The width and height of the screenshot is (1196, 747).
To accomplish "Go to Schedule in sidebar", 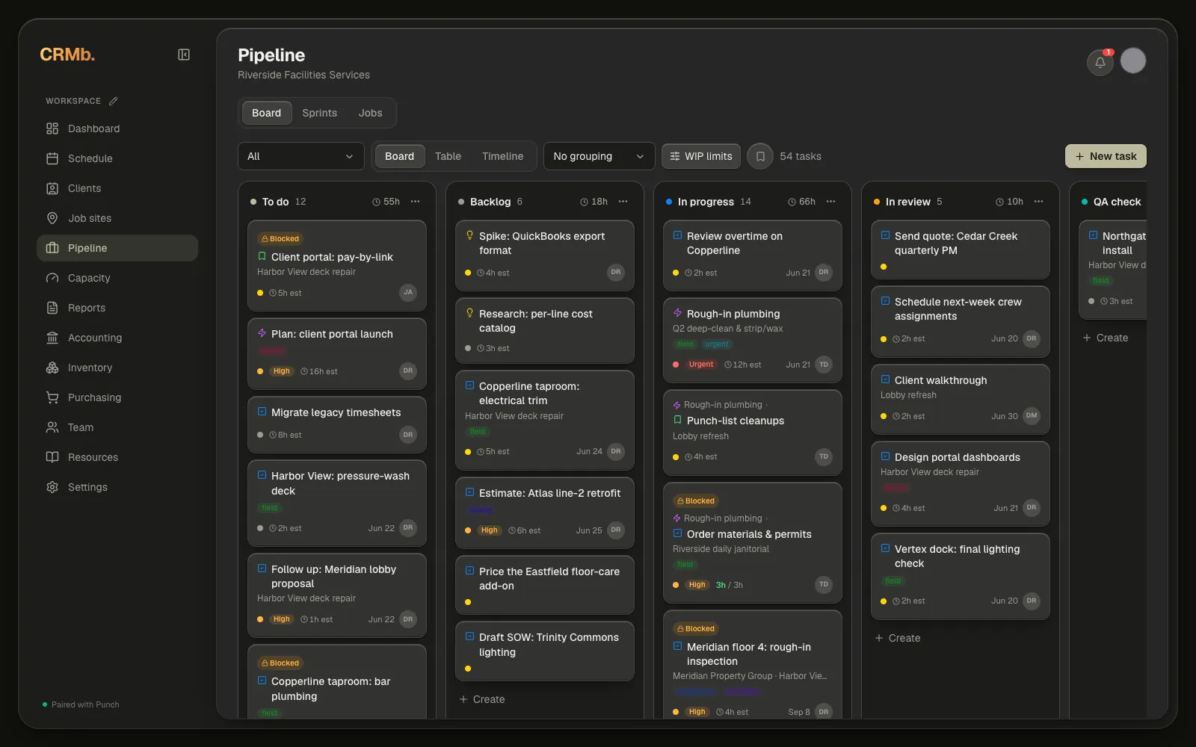I will click(117, 158).
